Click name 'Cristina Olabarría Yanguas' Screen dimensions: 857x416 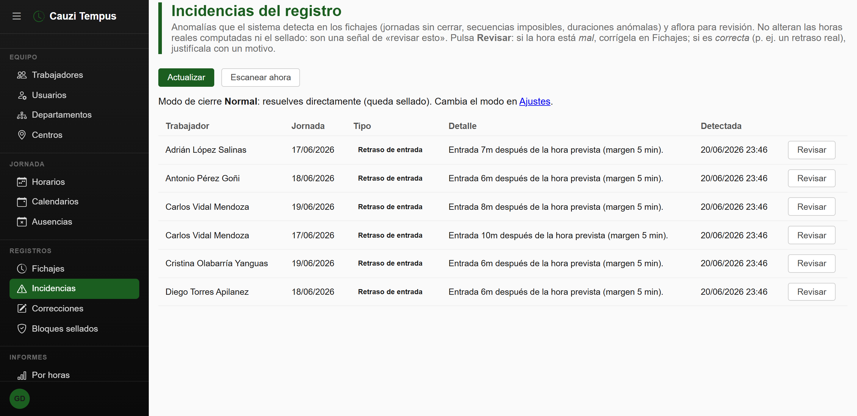point(217,264)
